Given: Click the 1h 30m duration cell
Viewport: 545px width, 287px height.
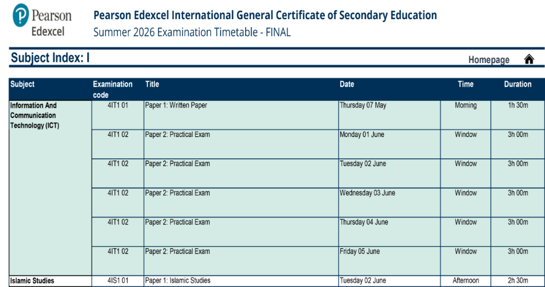Looking at the screenshot, I should pyautogui.click(x=518, y=105).
